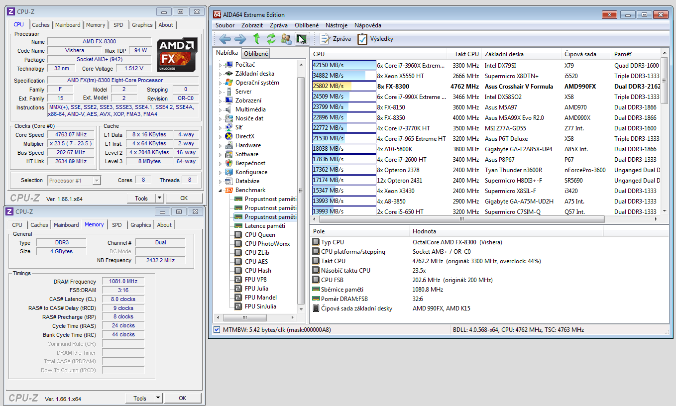
Task: Expand the Konfigurace tree node
Action: coord(219,172)
